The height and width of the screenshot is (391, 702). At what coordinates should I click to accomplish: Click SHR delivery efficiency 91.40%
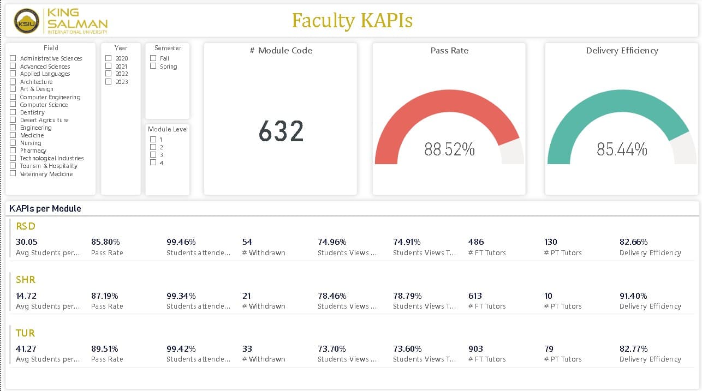point(634,296)
